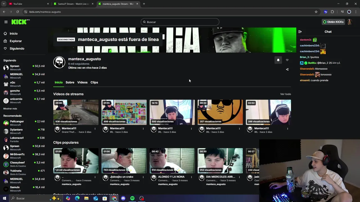Reload the page with the refresh icon
This screenshot has height=202, width=360.
pyautogui.click(x=17, y=12)
